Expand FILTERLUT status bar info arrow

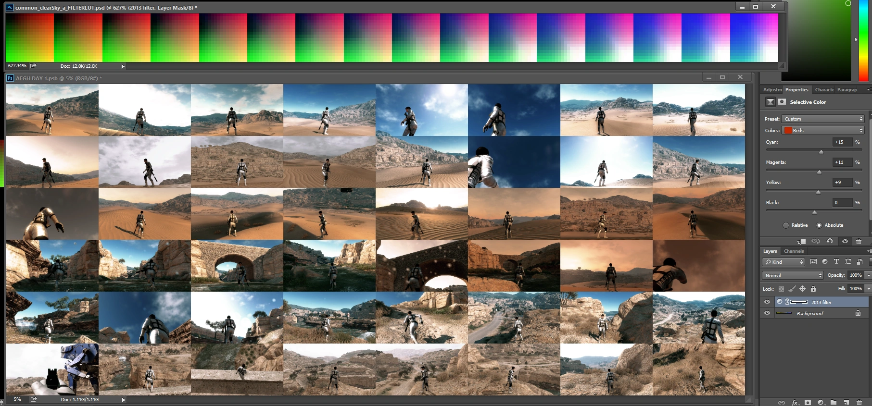click(123, 66)
